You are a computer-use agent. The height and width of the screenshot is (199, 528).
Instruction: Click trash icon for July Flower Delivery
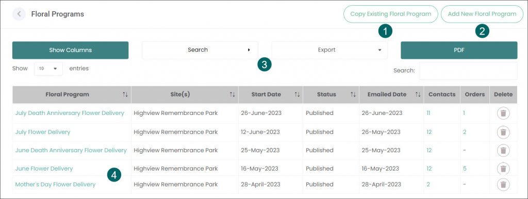tap(503, 132)
